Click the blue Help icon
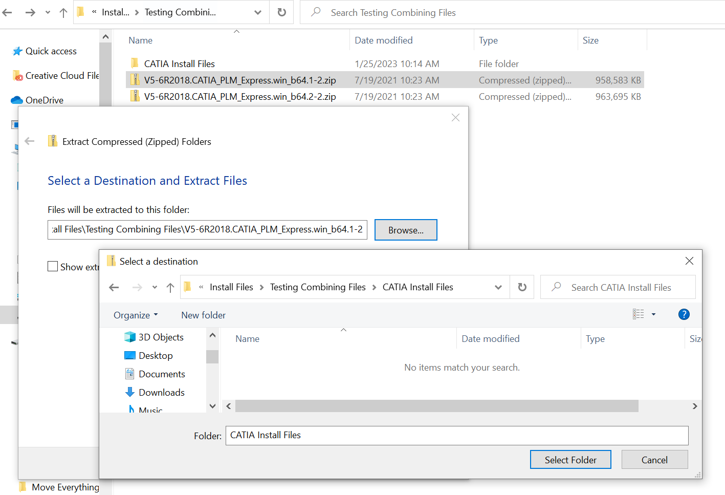 click(684, 314)
